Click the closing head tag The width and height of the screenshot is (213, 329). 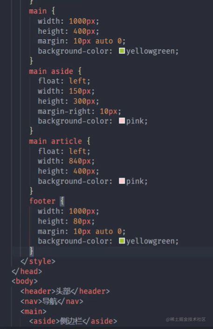pos(27,271)
